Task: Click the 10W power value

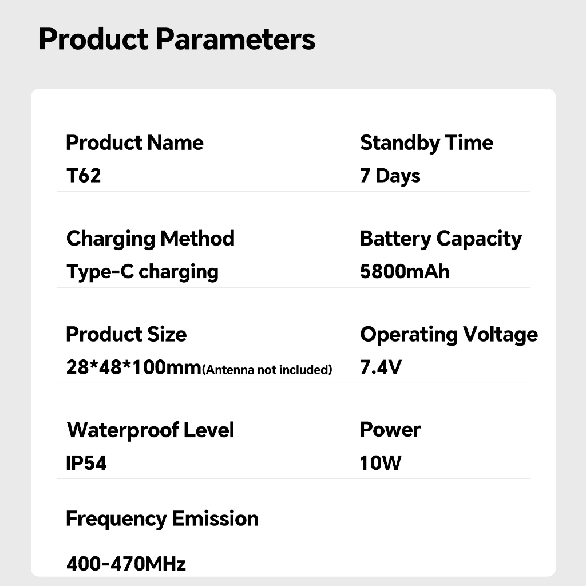Action: click(381, 463)
